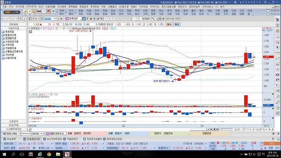Click the chart scroll left arrow

point(30,130)
